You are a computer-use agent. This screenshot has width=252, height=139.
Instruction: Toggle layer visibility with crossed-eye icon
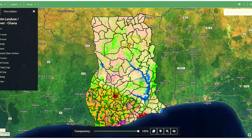(x=174, y=131)
